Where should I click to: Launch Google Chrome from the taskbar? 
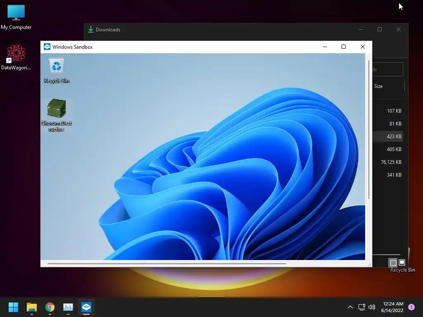tap(50, 307)
